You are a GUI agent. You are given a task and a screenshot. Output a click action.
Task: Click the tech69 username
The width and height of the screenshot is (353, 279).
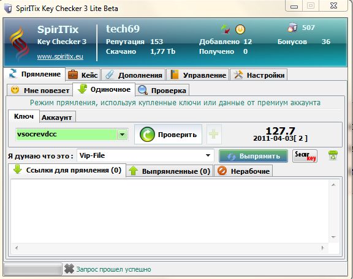tap(123, 29)
